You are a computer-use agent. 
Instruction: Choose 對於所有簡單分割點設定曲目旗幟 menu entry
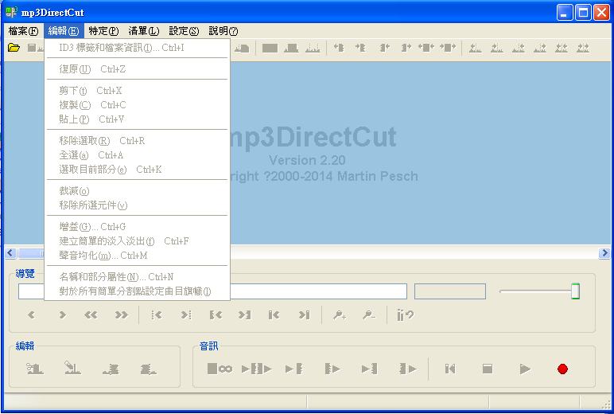point(137,291)
